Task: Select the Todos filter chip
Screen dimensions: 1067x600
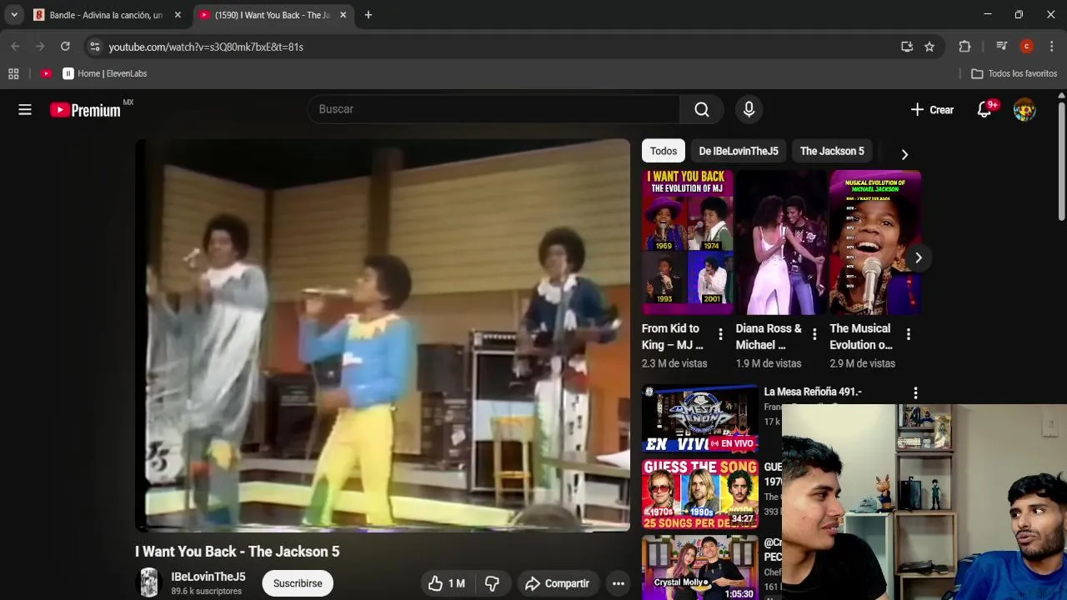Action: [x=664, y=151]
